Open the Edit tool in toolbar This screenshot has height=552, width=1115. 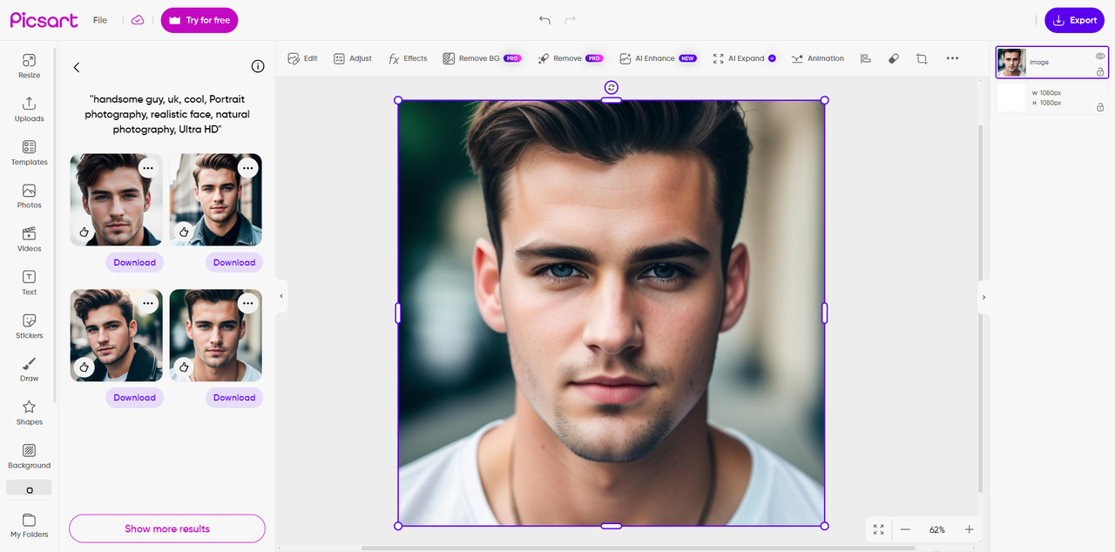(302, 58)
